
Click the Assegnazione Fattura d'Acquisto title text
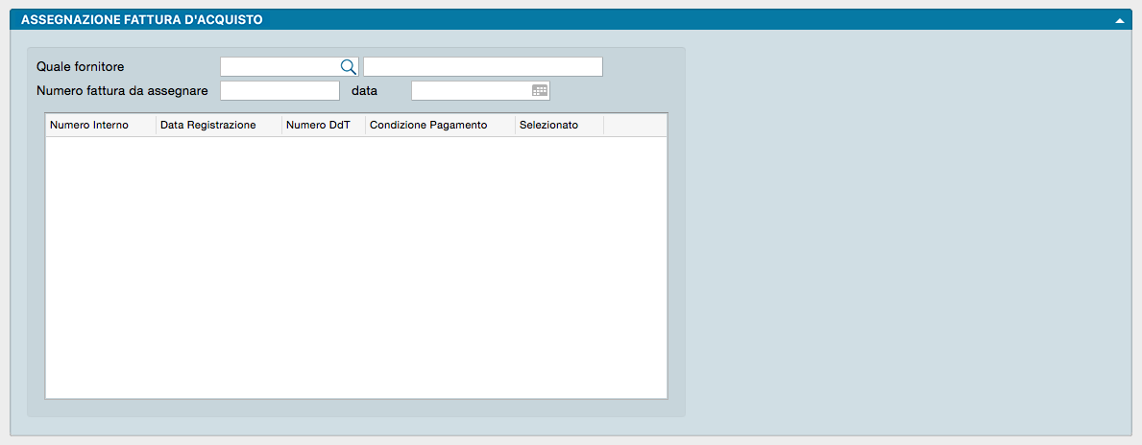pyautogui.click(x=141, y=19)
